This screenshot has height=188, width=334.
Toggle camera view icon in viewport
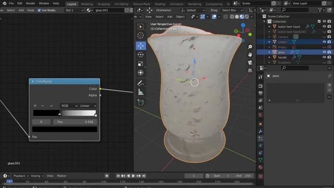[250, 63]
